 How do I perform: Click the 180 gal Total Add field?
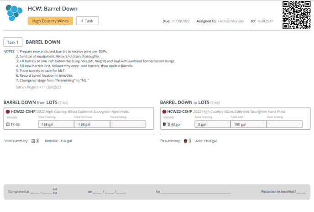tap(249, 124)
